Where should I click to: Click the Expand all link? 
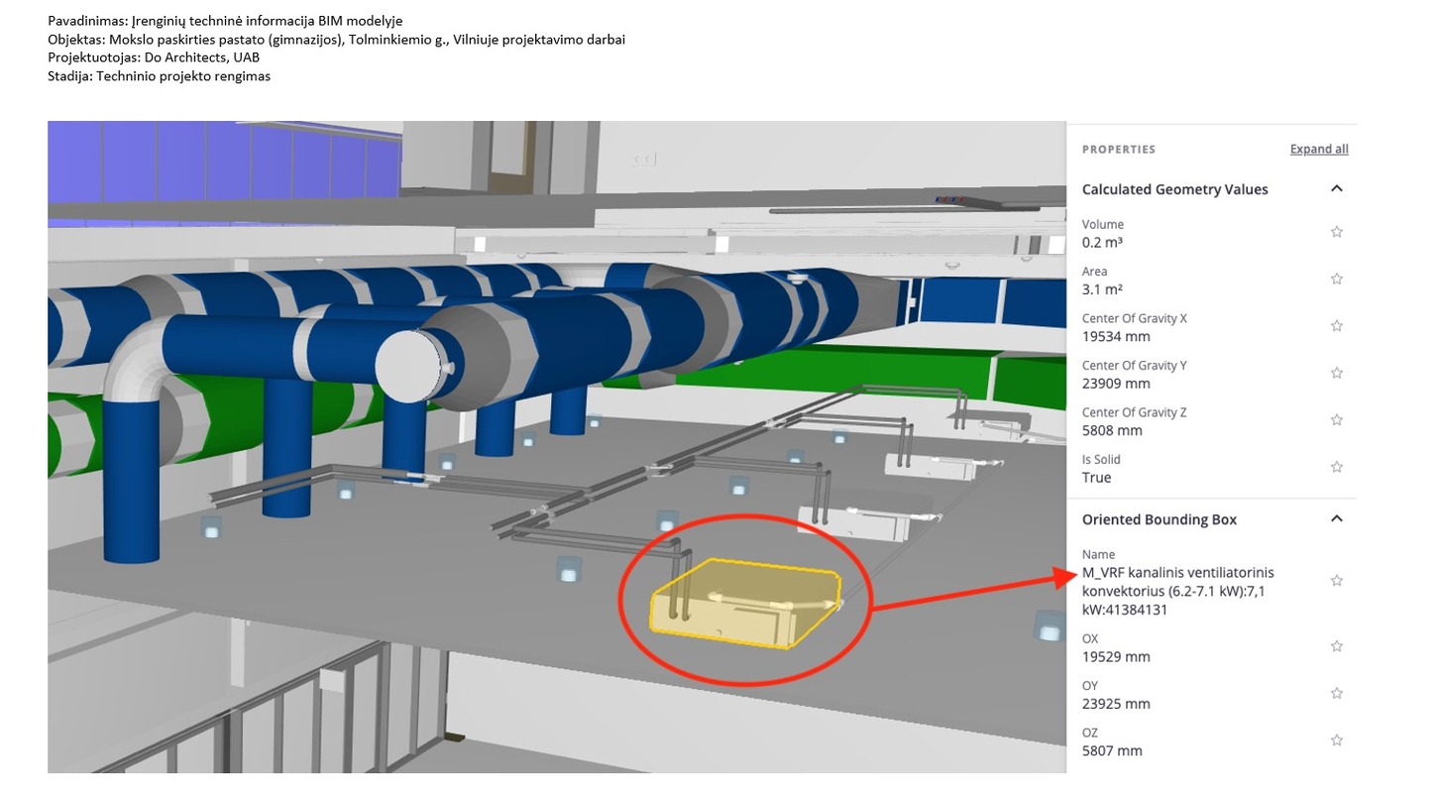pyautogui.click(x=1318, y=149)
